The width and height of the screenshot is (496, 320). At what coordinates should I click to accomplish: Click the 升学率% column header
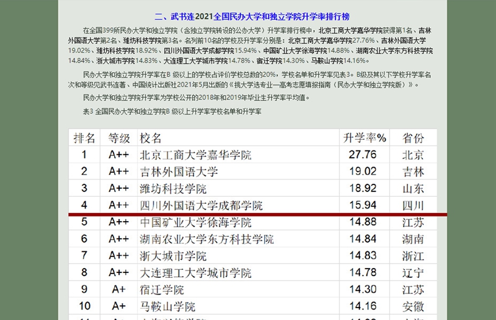[365, 137]
